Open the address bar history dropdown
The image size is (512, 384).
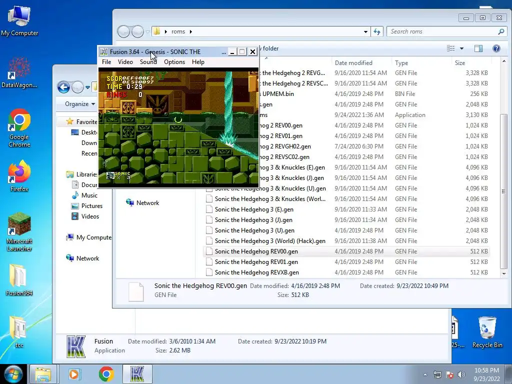point(365,31)
